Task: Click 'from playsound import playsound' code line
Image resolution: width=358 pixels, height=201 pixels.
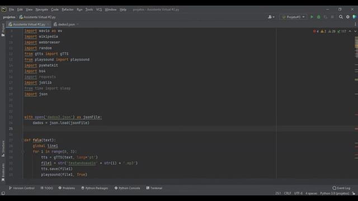Action: point(57,60)
